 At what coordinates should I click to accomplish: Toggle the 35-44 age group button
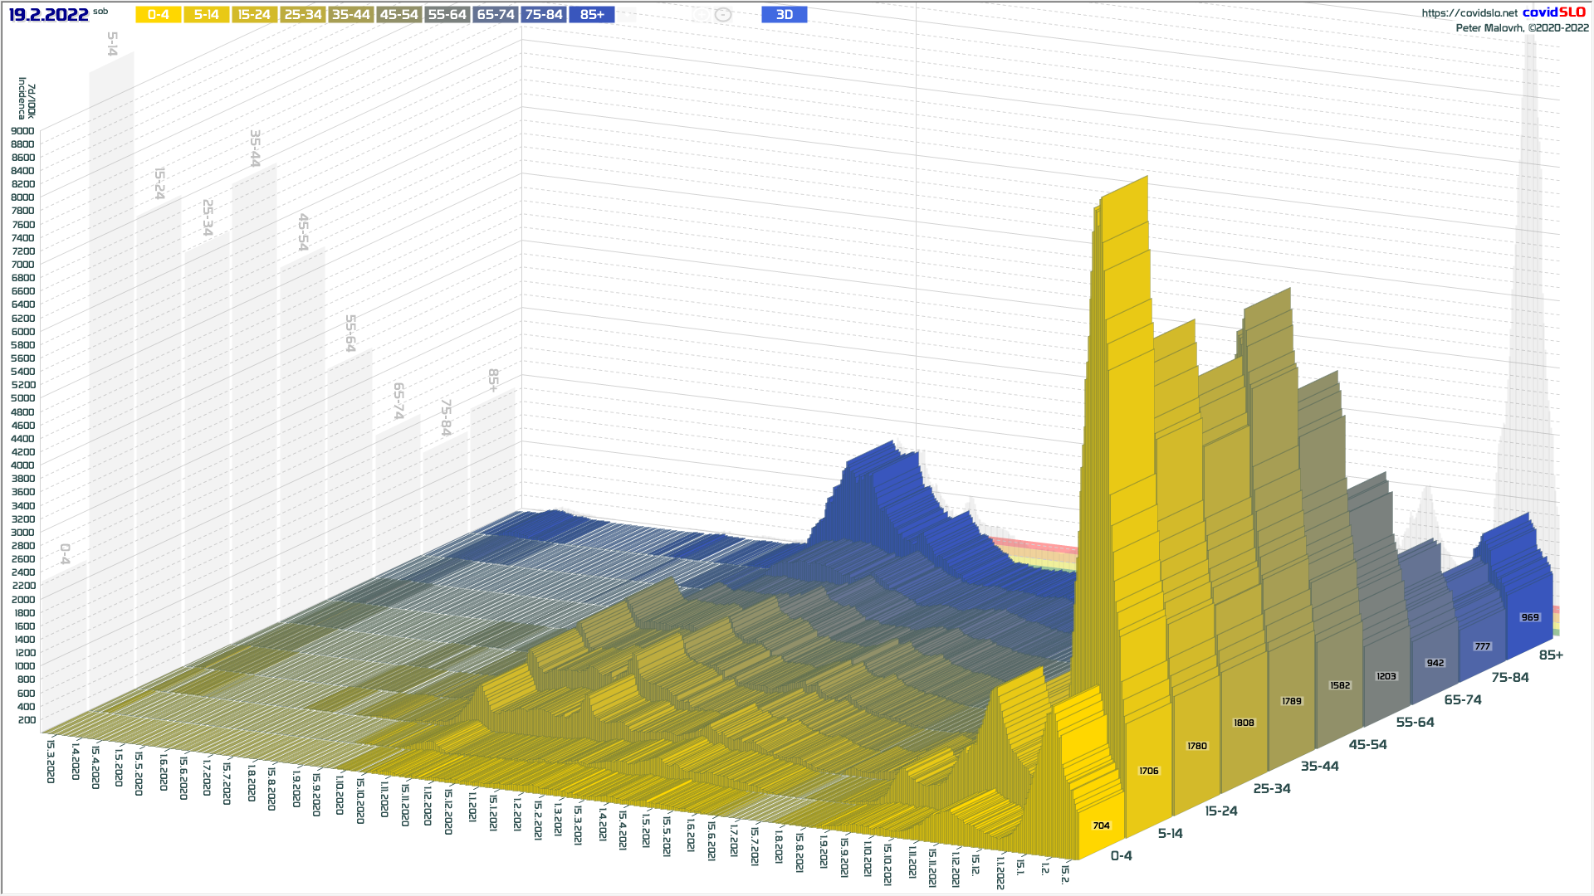click(x=350, y=15)
